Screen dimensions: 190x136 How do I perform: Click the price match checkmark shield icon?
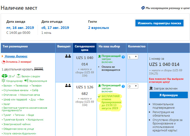[x=143, y=8]
